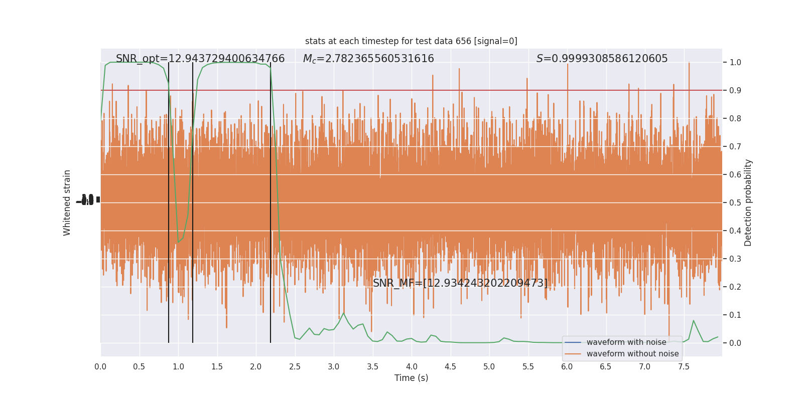Screen dimensions: 803x401
Task: Click right-axis tick label 0.7
Action: point(735,147)
